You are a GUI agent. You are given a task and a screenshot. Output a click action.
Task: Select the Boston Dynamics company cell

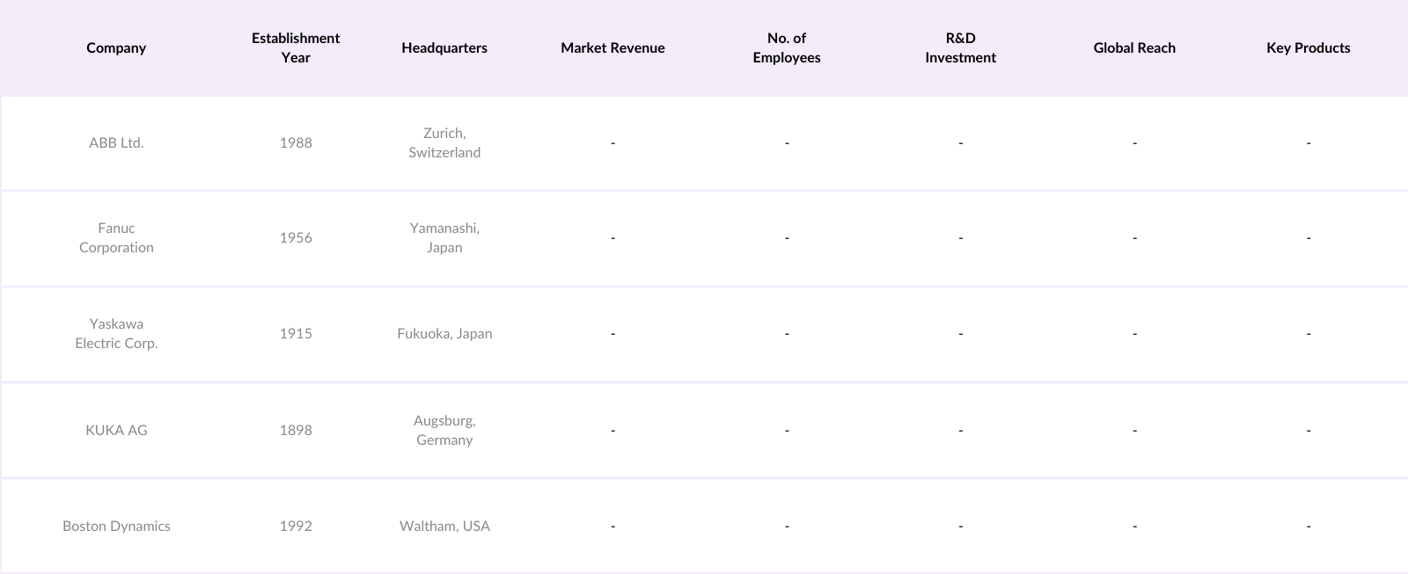click(x=116, y=526)
